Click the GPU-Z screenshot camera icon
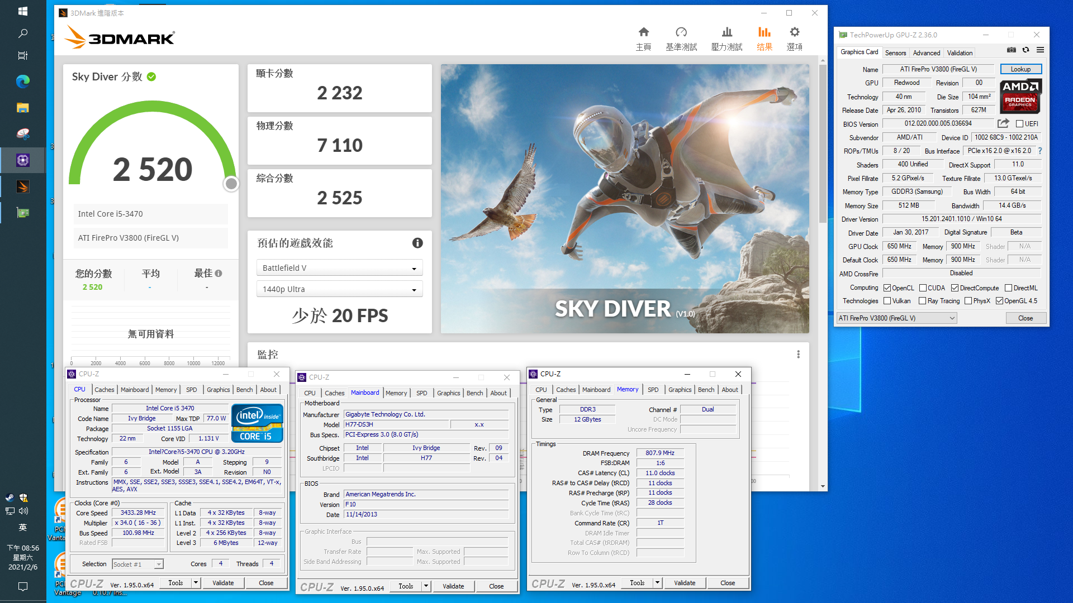This screenshot has width=1073, height=603. coord(1011,50)
